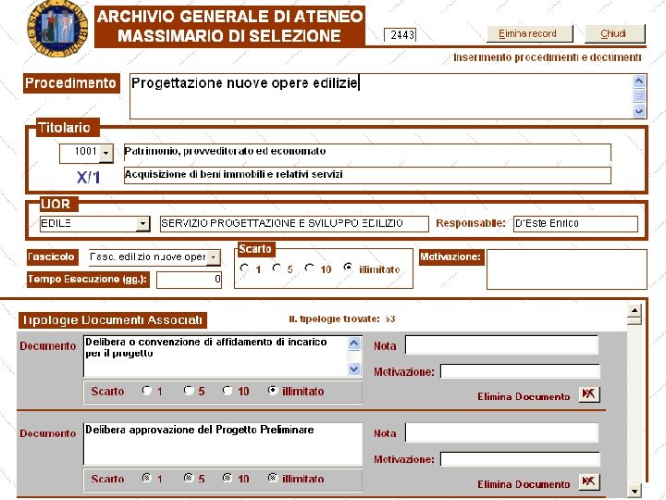666x500 pixels.
Task: Click the Tempo Esecuzione value field
Action: tap(189, 280)
